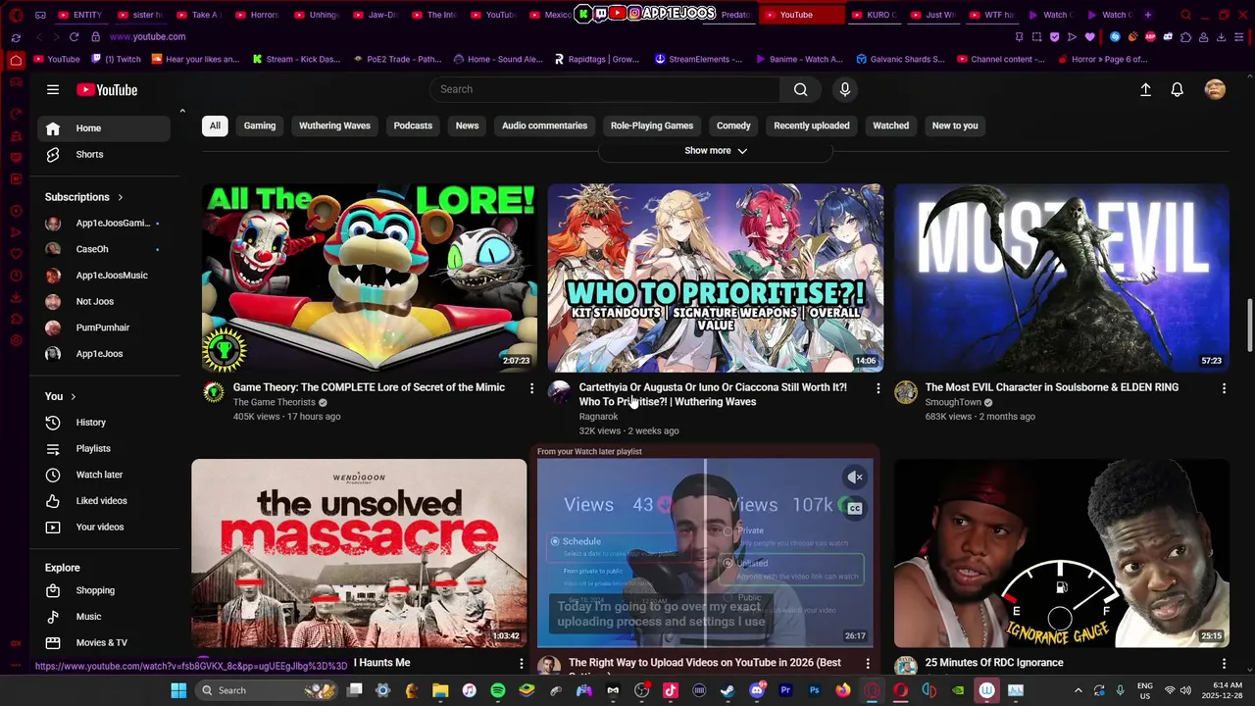Open The Most EVIL Character video title

(x=1052, y=387)
